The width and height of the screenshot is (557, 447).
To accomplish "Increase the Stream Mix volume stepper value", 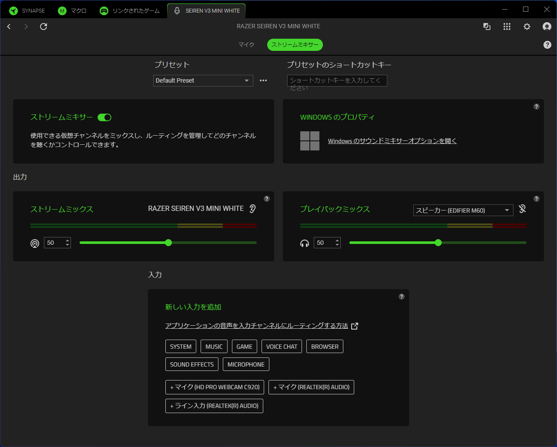I will point(67,240).
